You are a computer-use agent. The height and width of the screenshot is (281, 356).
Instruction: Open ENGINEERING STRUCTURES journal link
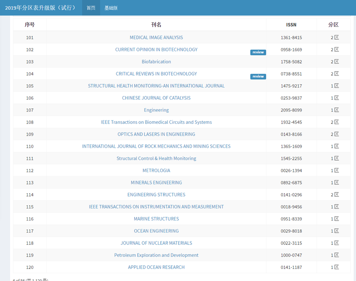click(156, 195)
